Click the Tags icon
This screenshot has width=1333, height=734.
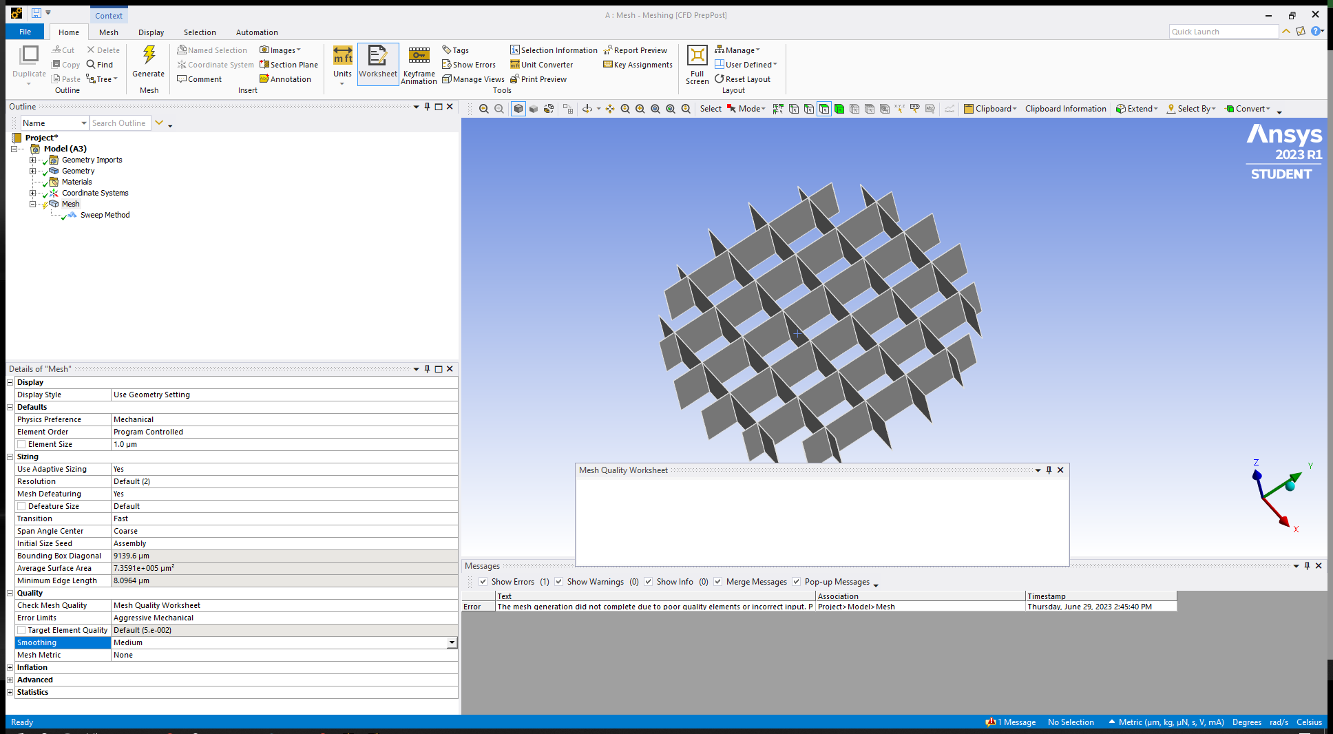[x=447, y=50]
